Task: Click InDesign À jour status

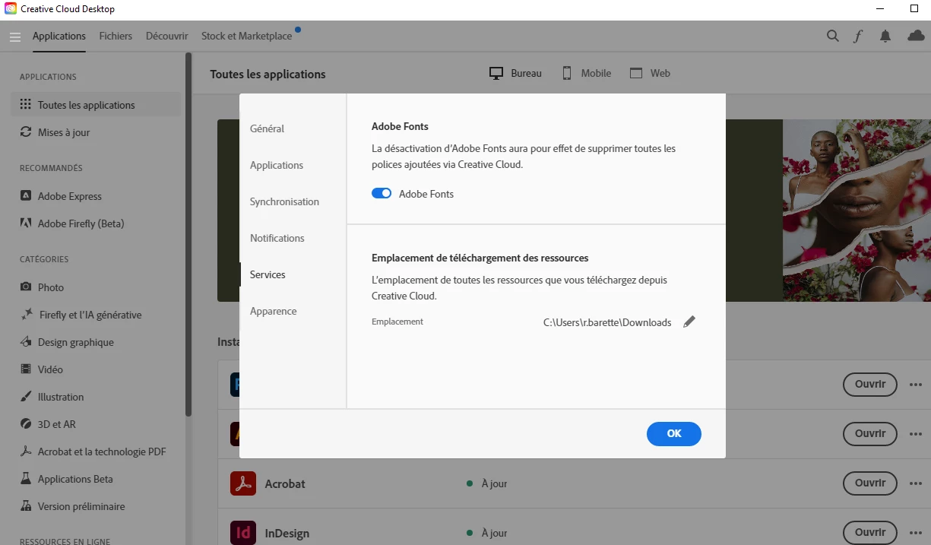Action: pos(487,533)
